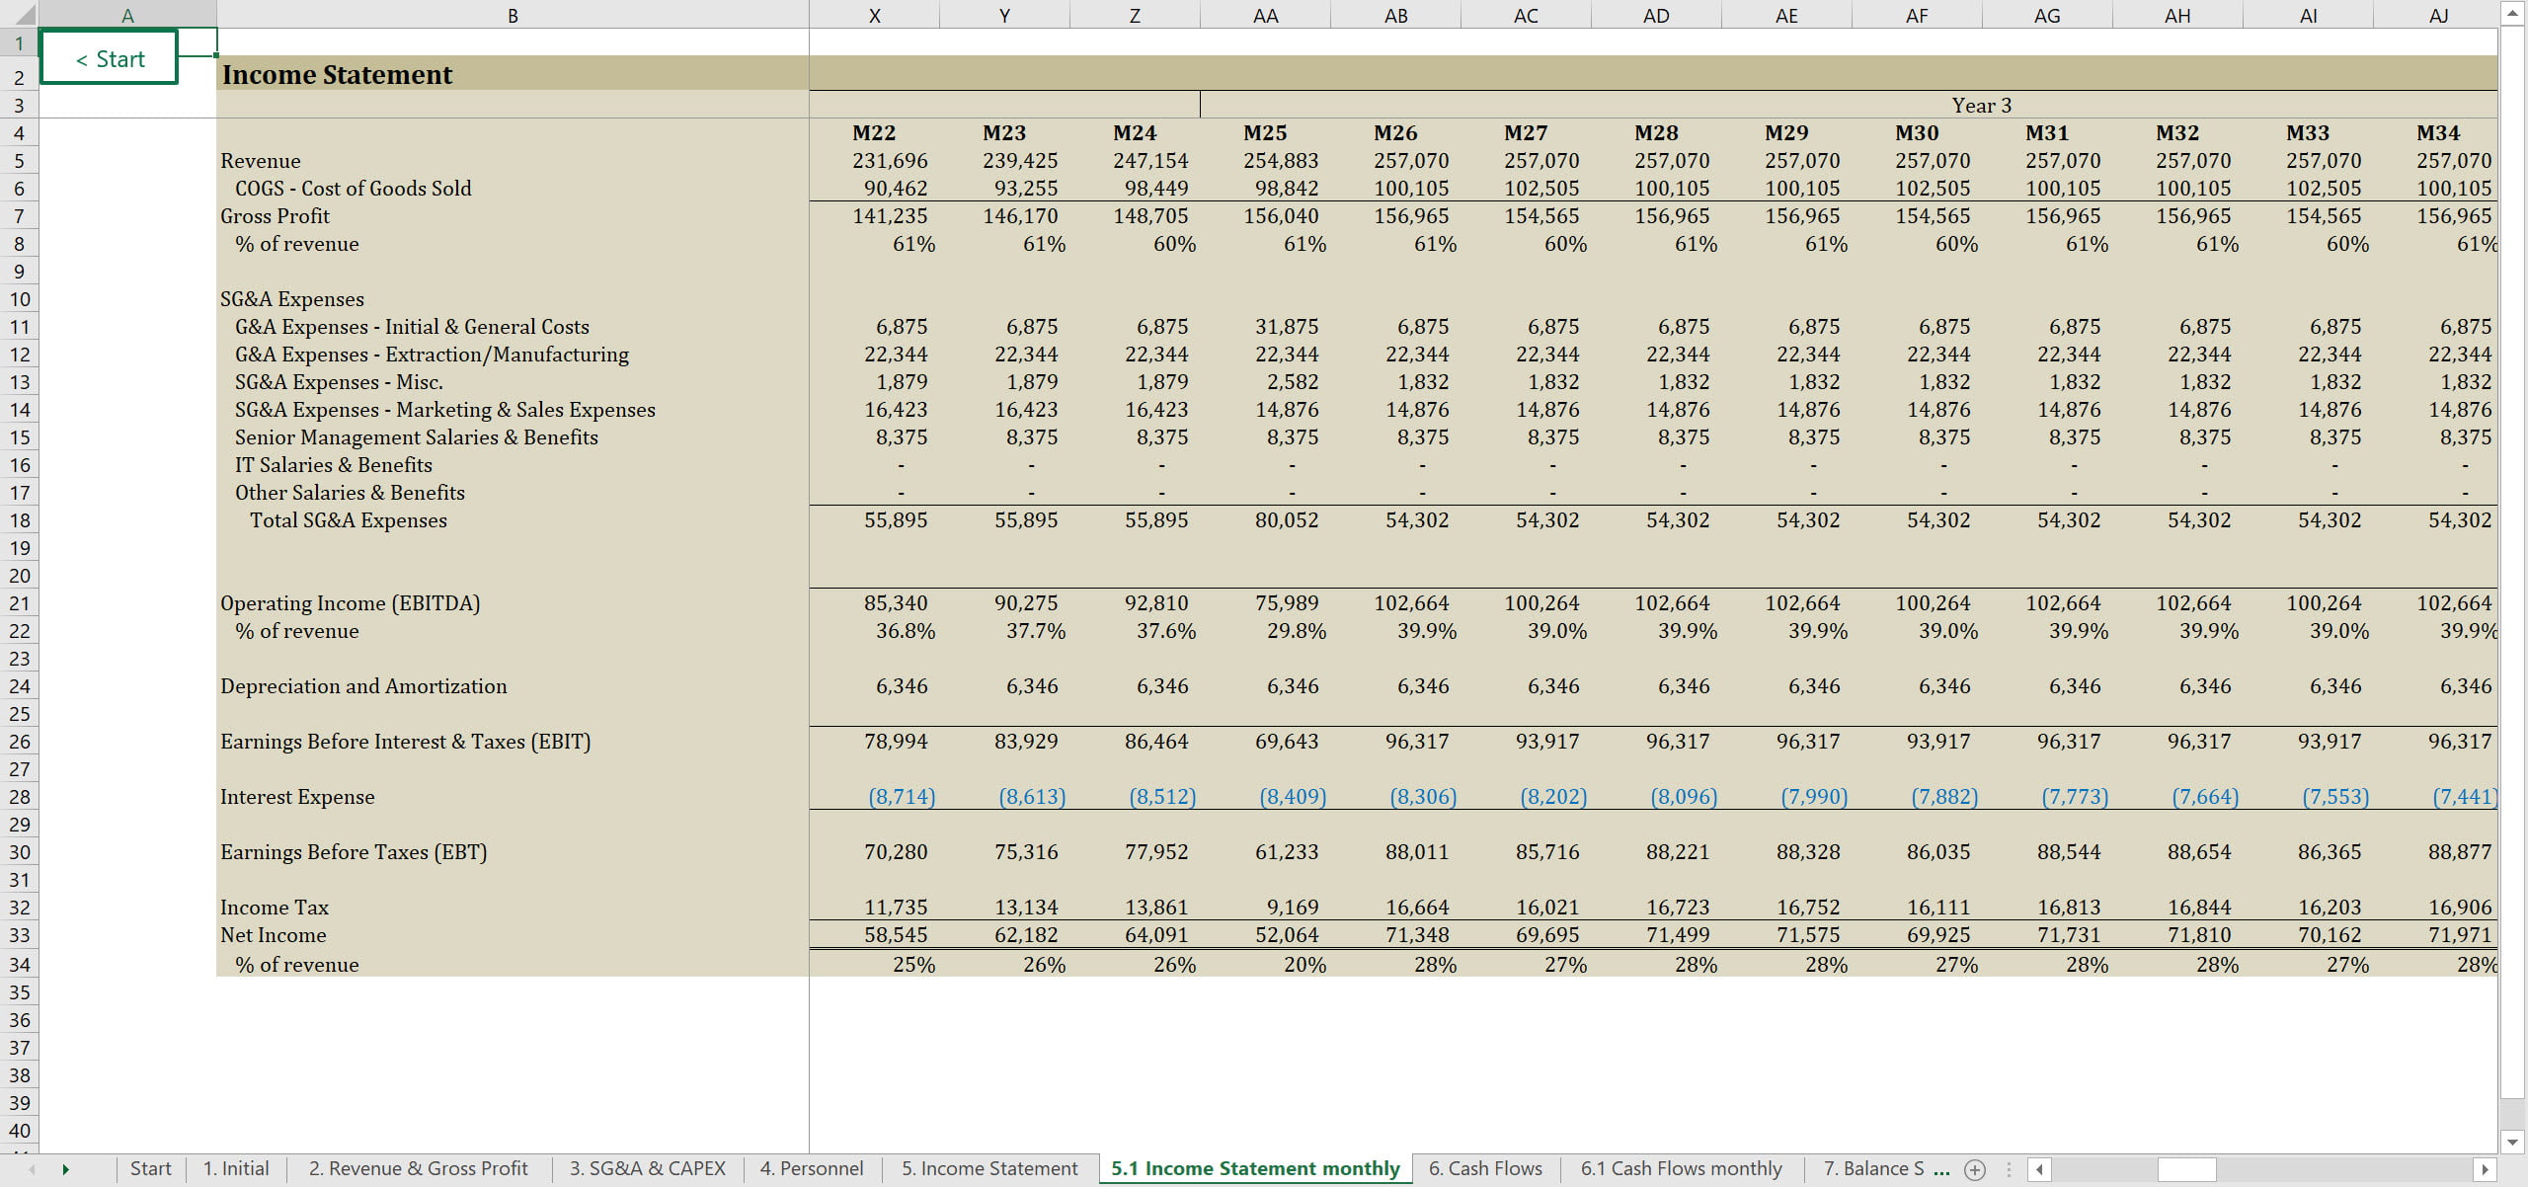Select the 'Start' sheet tab
2528x1187 pixels.
[x=150, y=1168]
